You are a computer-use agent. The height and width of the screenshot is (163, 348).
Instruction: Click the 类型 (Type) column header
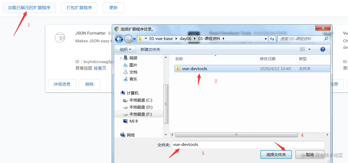tap(303, 59)
